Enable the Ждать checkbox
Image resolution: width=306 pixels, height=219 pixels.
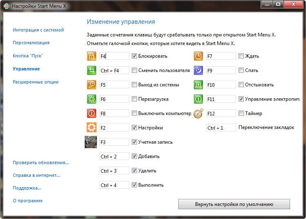(x=241, y=56)
